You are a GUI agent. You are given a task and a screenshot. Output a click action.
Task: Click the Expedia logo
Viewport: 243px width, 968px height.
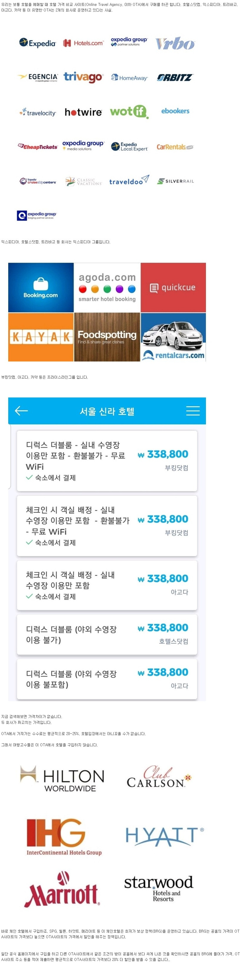[x=37, y=43]
